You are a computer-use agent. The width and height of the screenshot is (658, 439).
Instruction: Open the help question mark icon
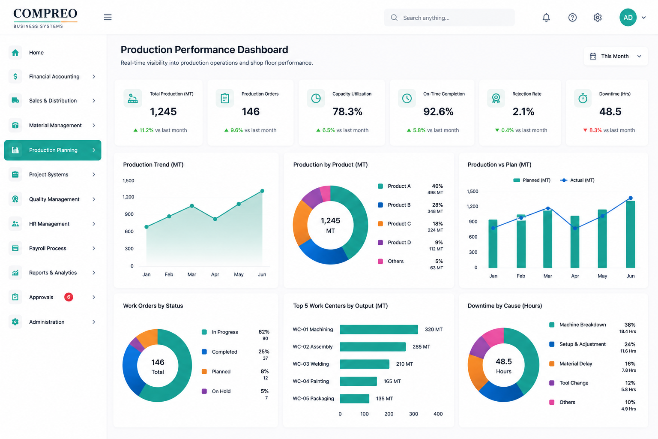572,18
